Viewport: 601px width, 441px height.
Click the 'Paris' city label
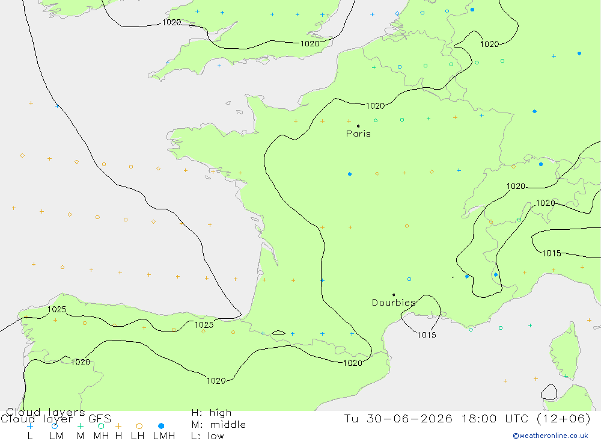tap(358, 134)
